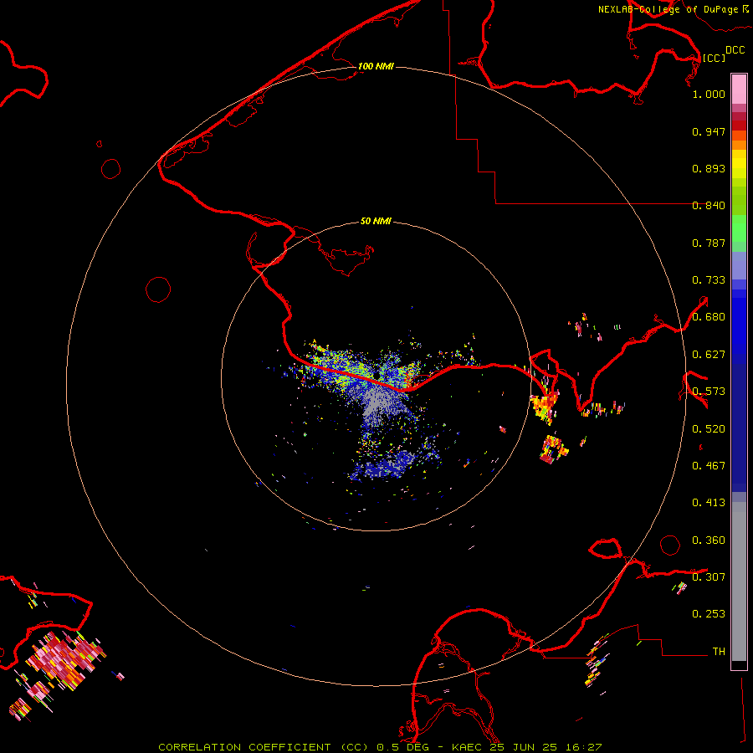Viewport: 753px width, 753px height.
Task: Click the 0.733 scale value
Action: [x=709, y=280]
